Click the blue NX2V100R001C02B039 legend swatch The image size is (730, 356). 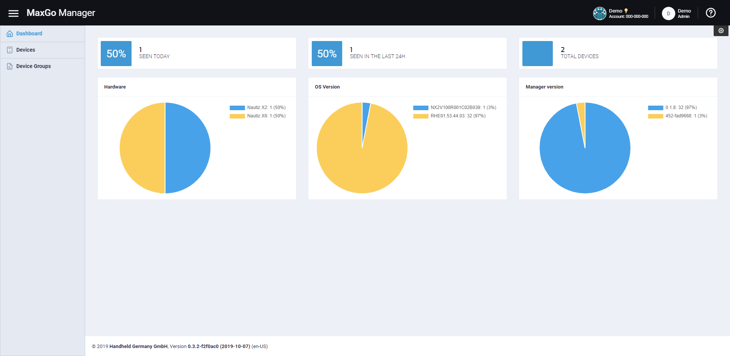(421, 108)
